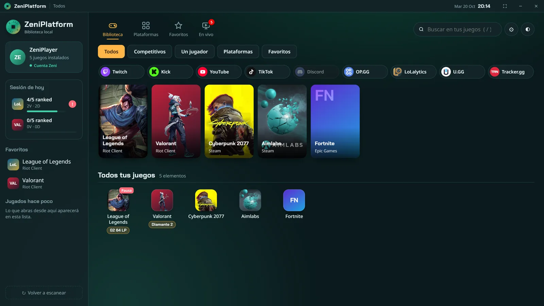The image size is (544, 306).
Task: Click the Valorant small game icon
Action: click(162, 200)
